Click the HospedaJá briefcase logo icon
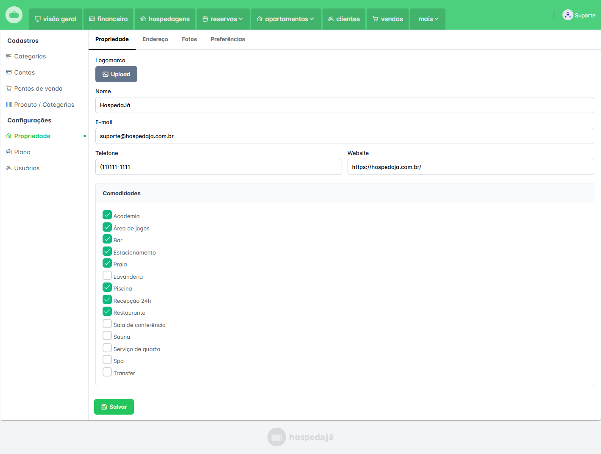601x454 pixels. (14, 15)
